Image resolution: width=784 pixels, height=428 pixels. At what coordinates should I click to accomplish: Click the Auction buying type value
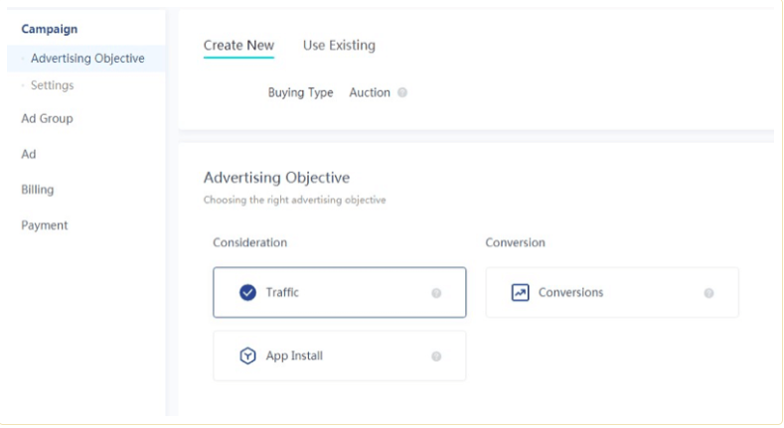(370, 93)
